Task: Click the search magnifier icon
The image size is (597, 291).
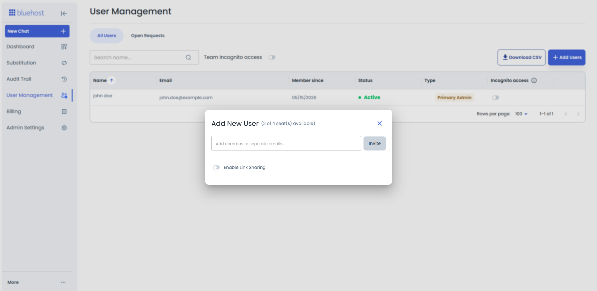Action: click(x=188, y=57)
